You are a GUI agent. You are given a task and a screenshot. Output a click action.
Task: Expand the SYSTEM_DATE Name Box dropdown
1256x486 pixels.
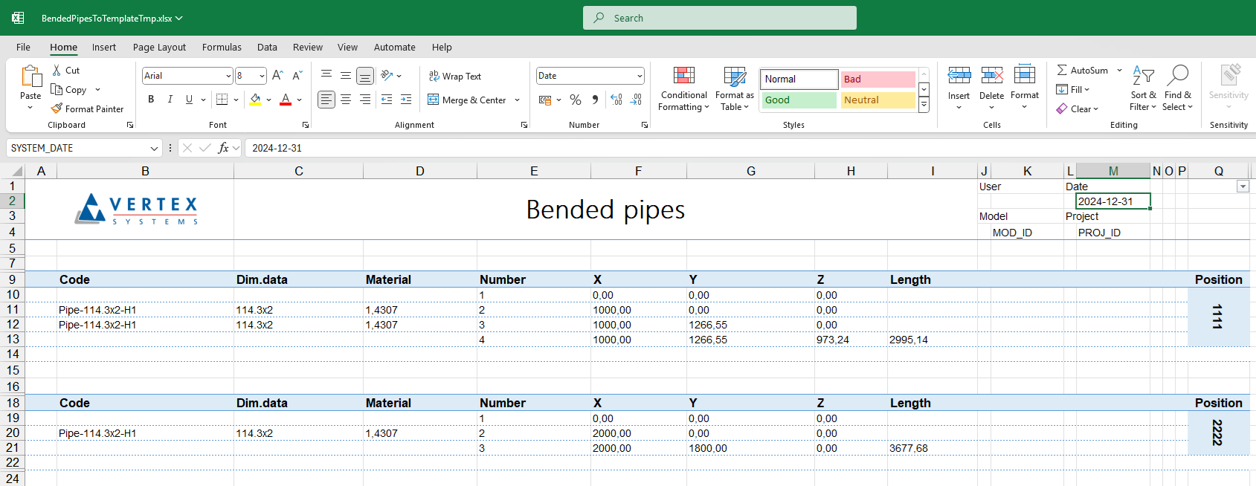pyautogui.click(x=154, y=149)
